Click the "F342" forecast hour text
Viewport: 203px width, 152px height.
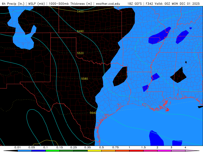149,4
